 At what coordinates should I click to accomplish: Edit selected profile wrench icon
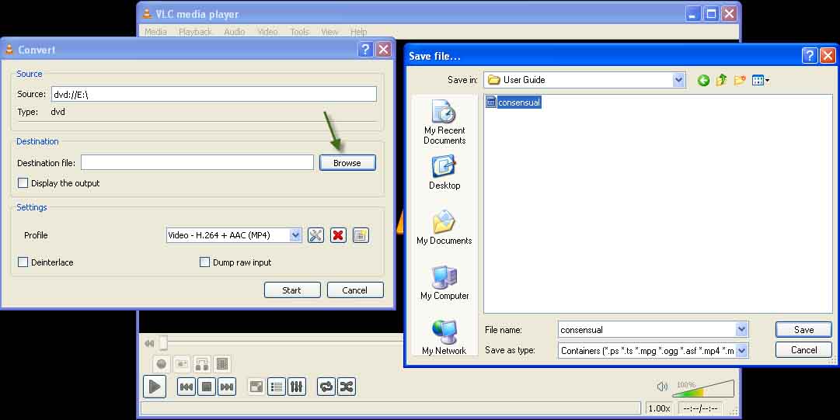(x=316, y=235)
